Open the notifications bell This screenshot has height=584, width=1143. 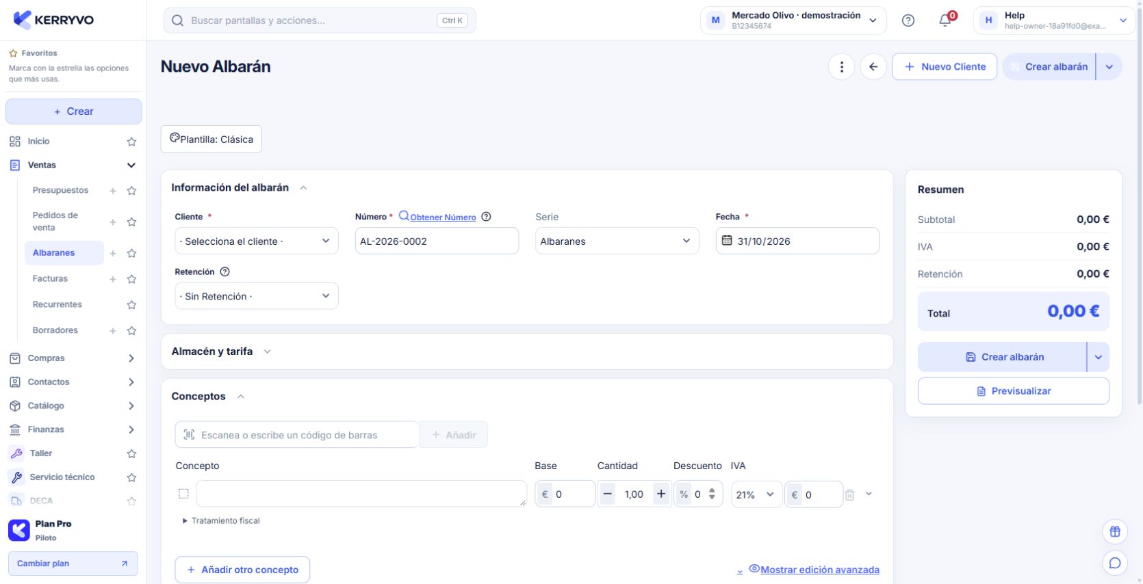[946, 21]
